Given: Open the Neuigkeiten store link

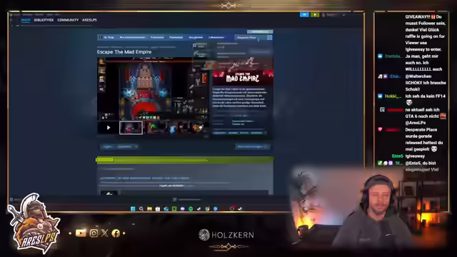Looking at the screenshot, I should tap(196, 37).
